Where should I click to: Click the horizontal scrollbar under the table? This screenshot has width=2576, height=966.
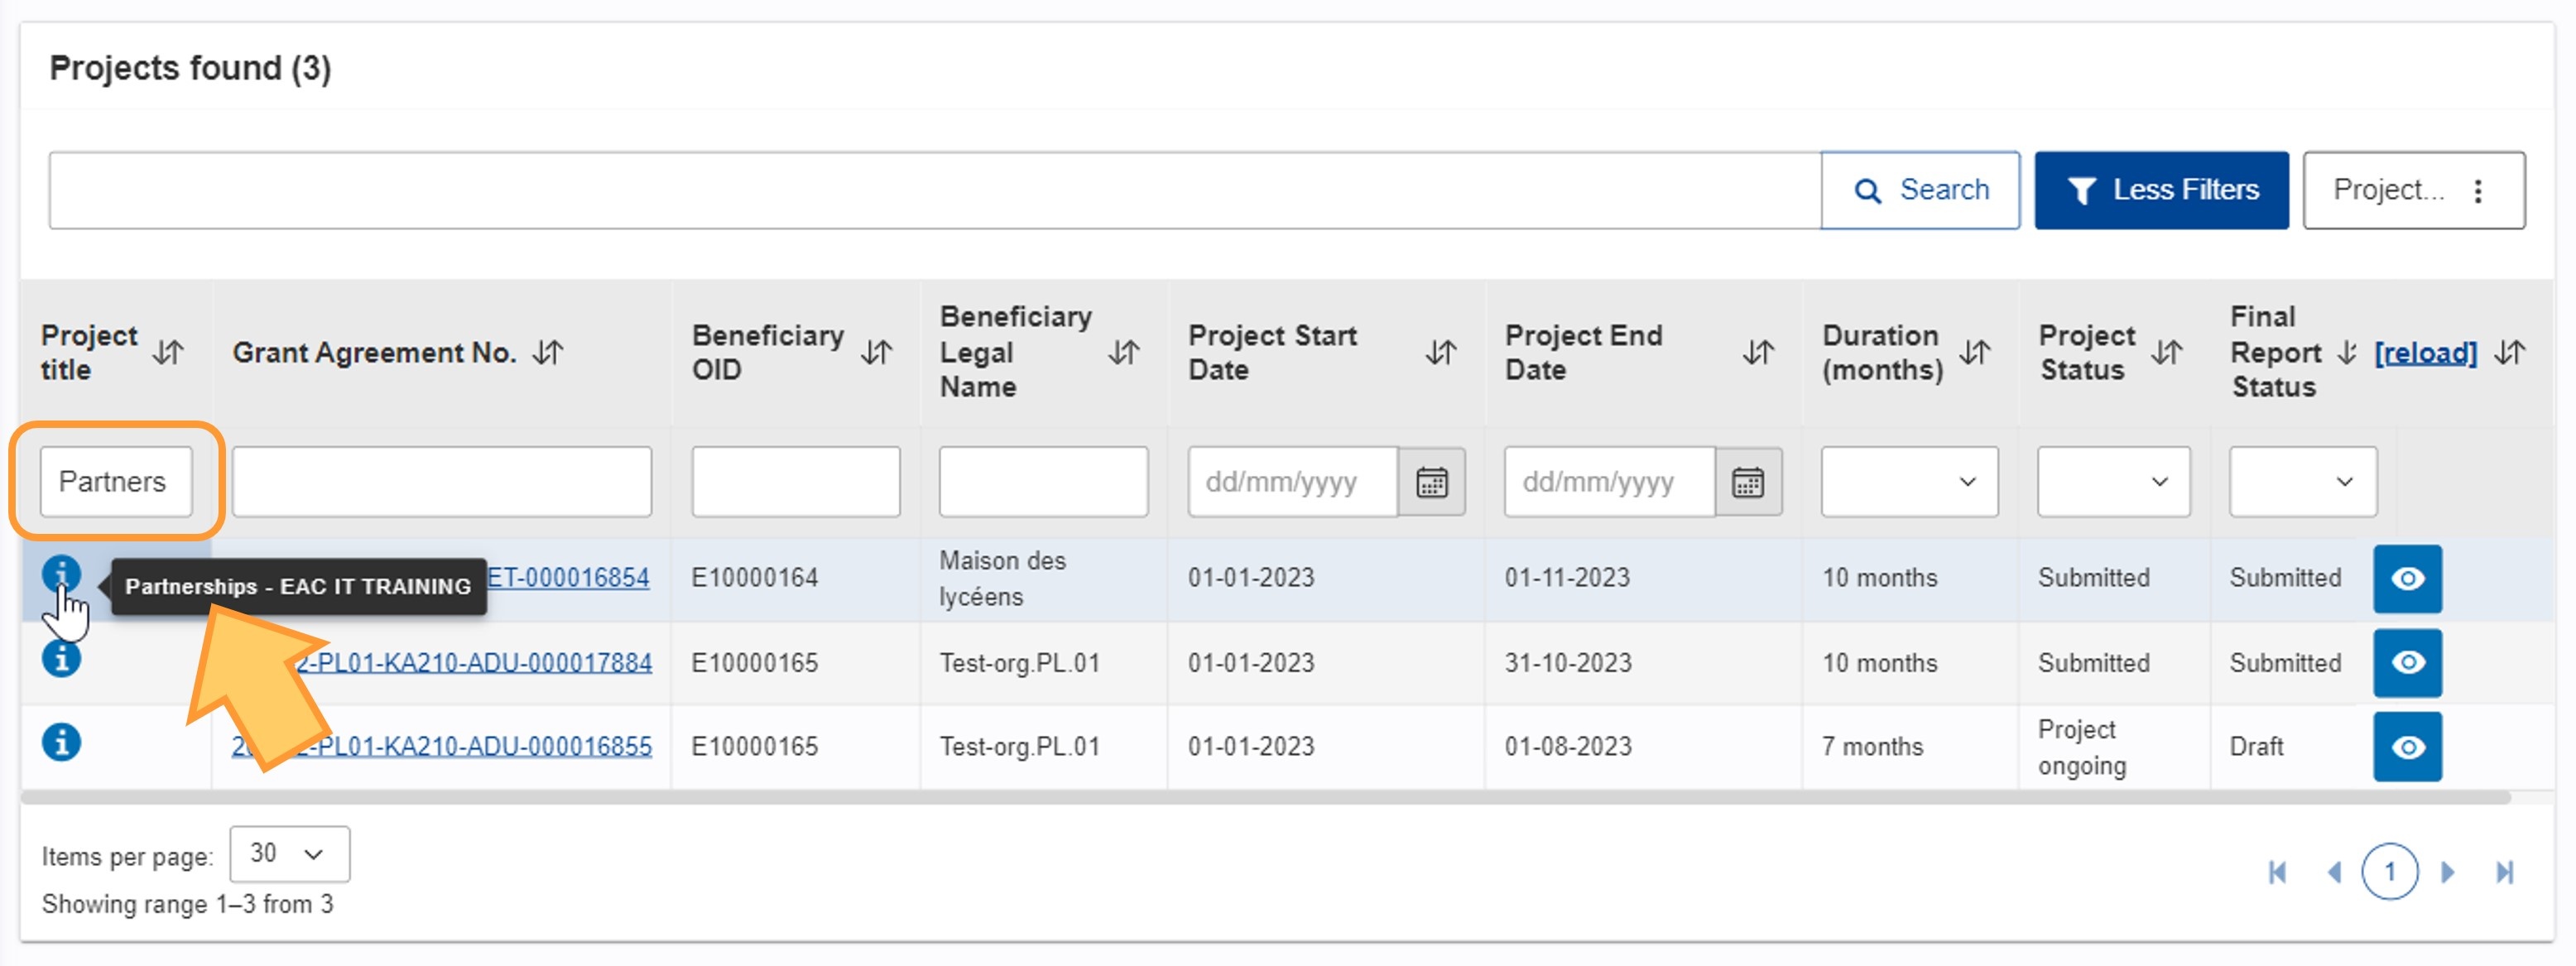[1264, 798]
